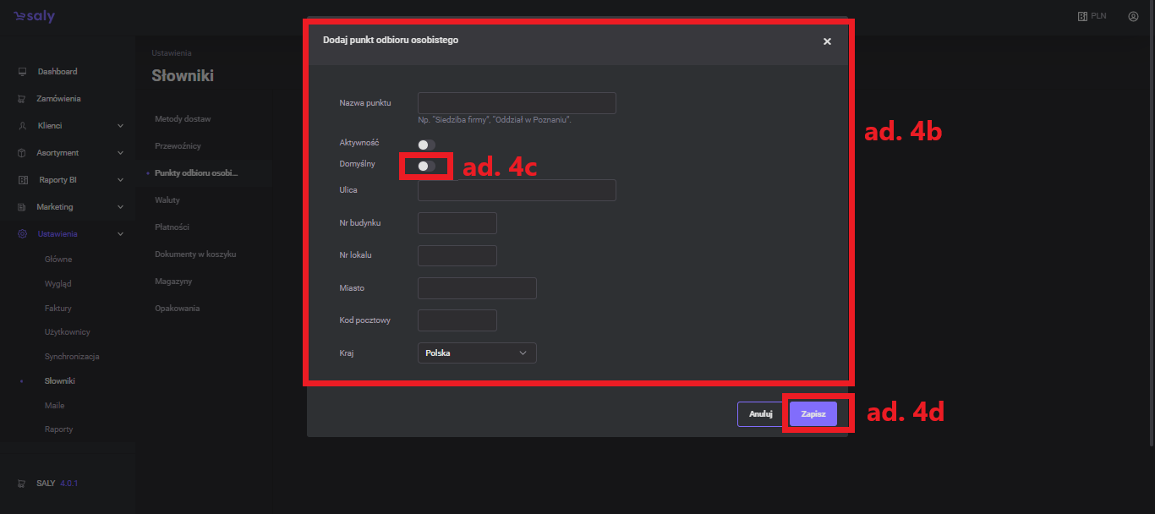Click the Nazwa punktu input field
The width and height of the screenshot is (1155, 514).
click(x=517, y=103)
